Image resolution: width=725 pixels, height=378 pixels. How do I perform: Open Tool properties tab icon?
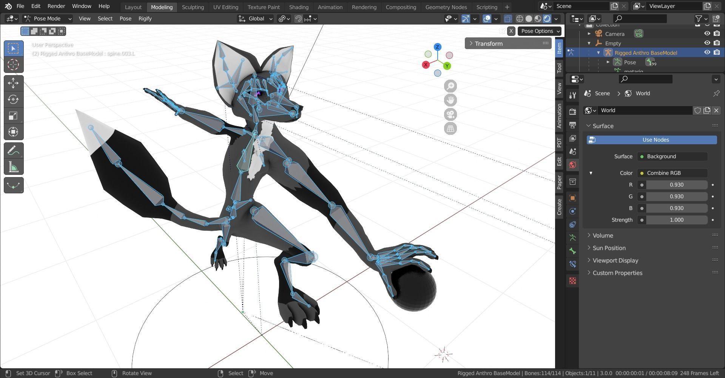point(572,95)
